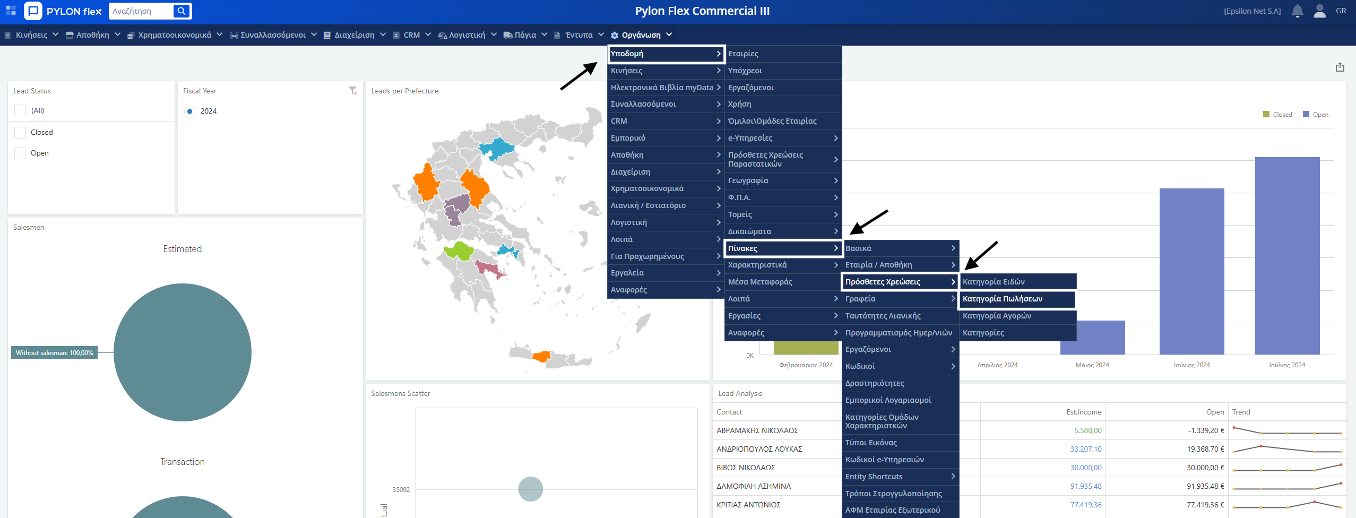The image size is (1356, 518).
Task: Expand the Χρηματοοικονομικά top menu dropdown
Action: 219,34
